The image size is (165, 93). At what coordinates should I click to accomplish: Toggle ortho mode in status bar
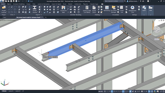pos(112,91)
